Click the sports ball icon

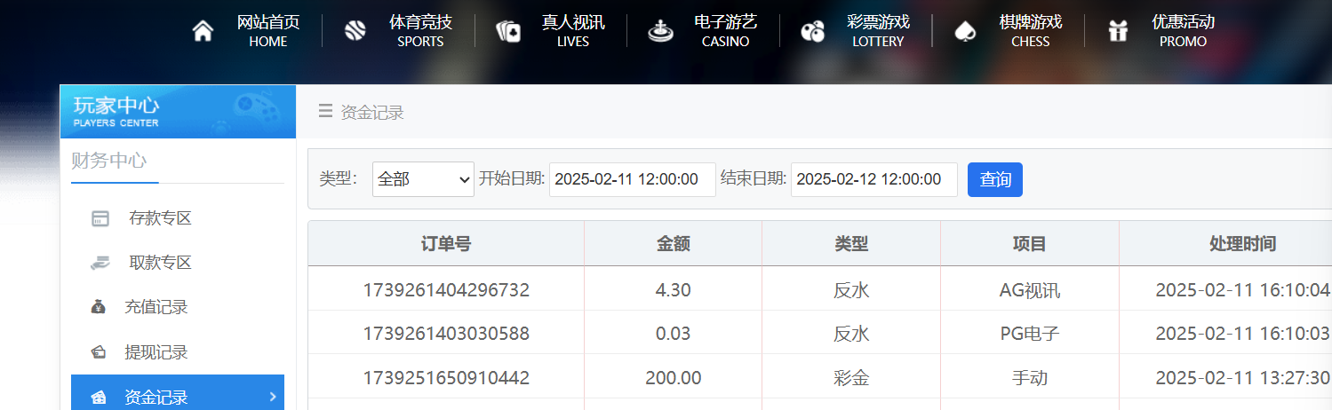pyautogui.click(x=355, y=31)
